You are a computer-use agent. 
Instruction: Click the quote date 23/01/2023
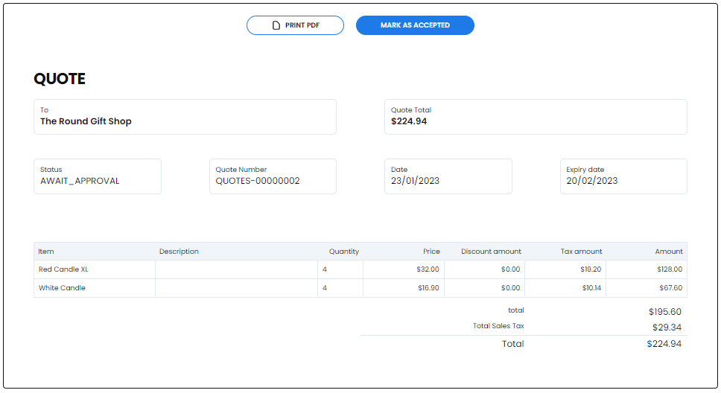click(x=415, y=181)
